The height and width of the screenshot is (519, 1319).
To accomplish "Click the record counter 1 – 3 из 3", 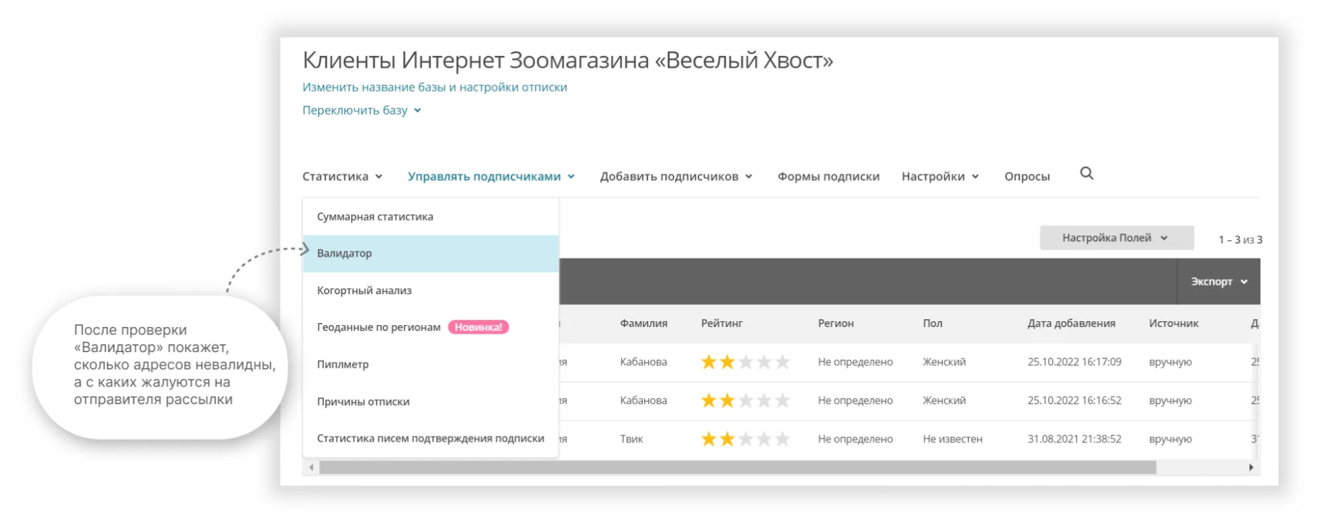I will tap(1240, 239).
